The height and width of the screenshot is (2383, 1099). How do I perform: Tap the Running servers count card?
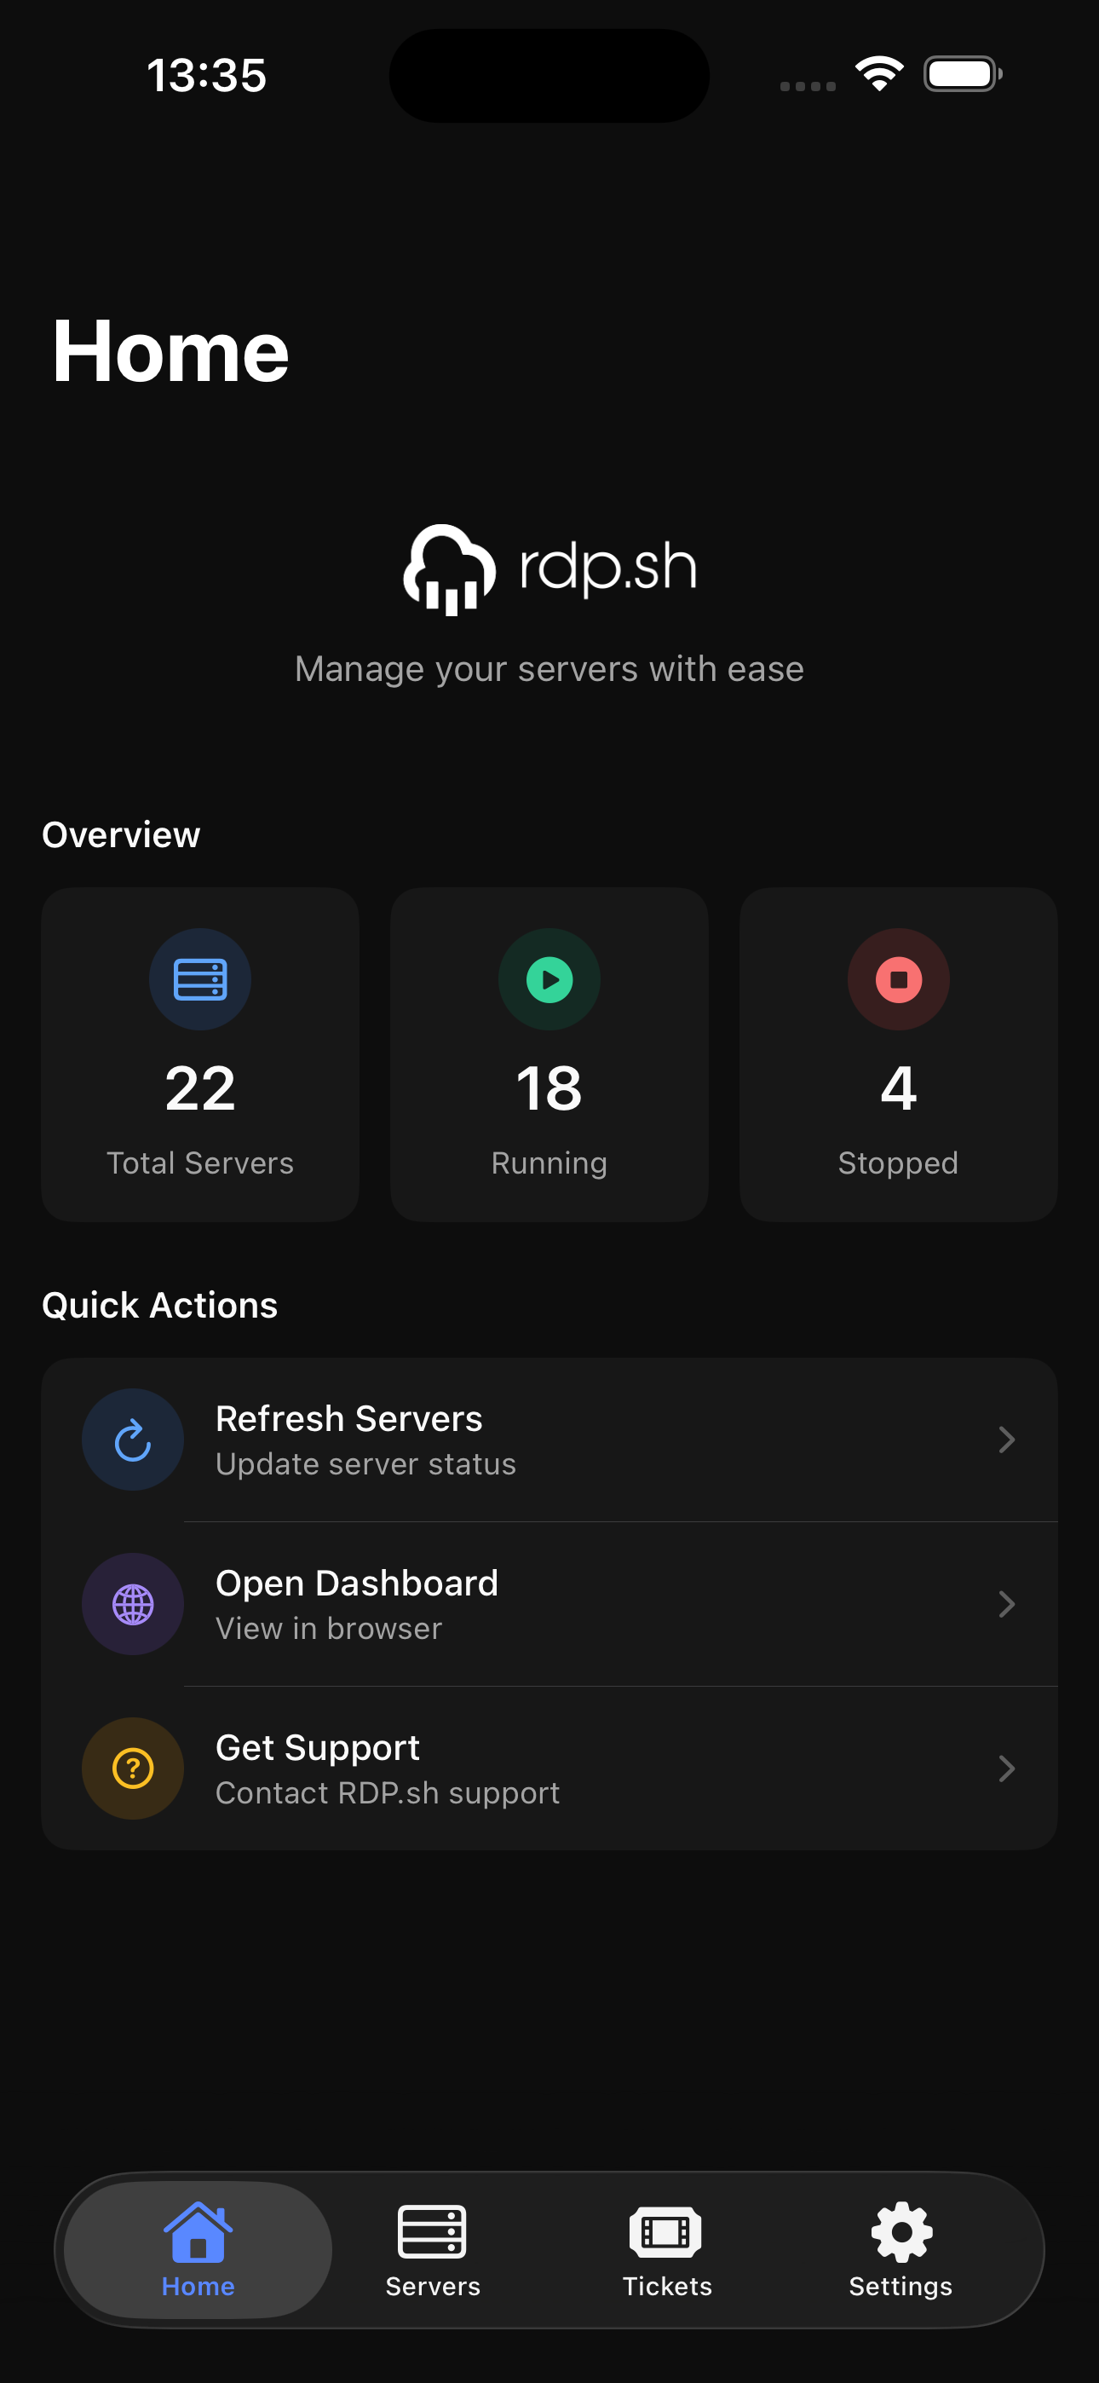(549, 1054)
